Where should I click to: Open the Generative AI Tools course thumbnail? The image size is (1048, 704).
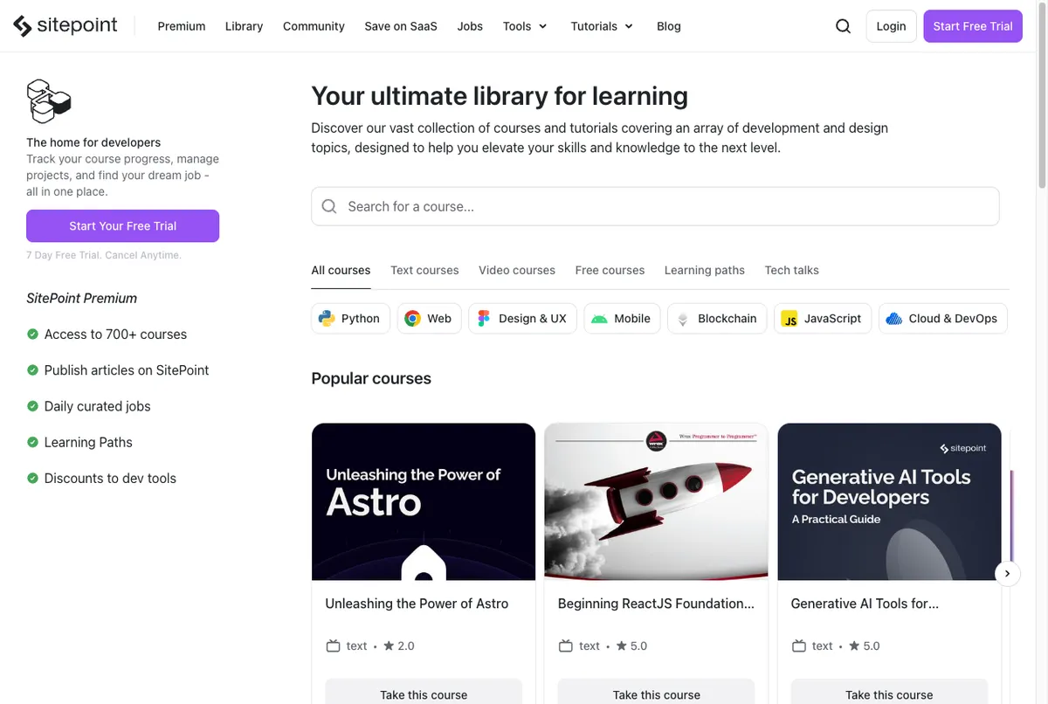click(x=889, y=502)
